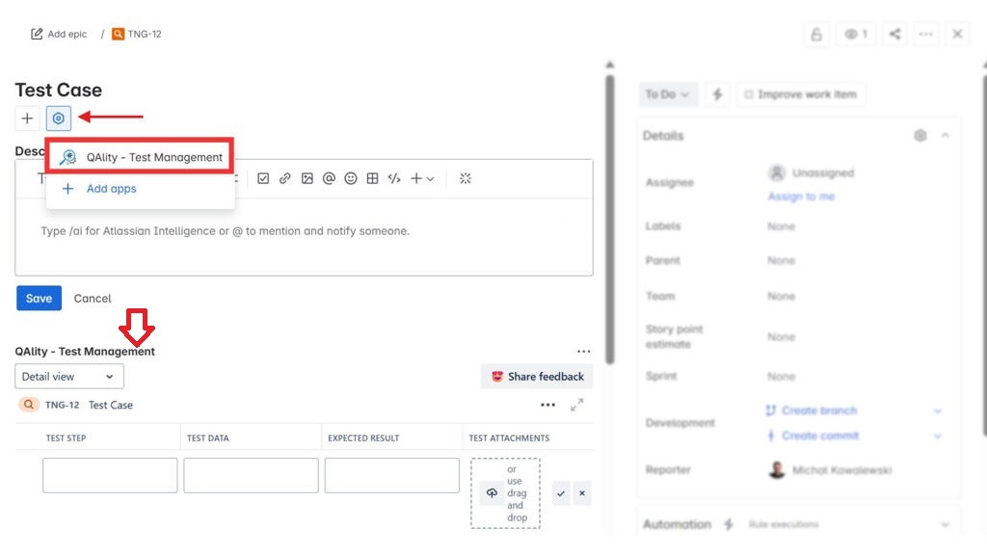This screenshot has width=987, height=555.
Task: Save the description
Action: point(39,299)
